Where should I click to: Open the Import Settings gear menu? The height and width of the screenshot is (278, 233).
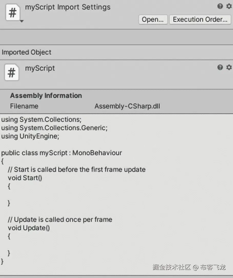point(229,6)
